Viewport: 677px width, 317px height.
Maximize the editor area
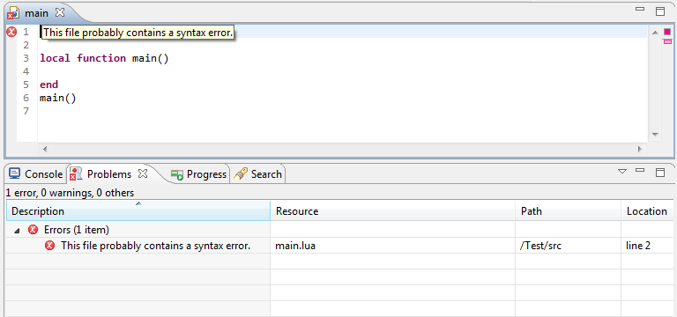click(660, 11)
